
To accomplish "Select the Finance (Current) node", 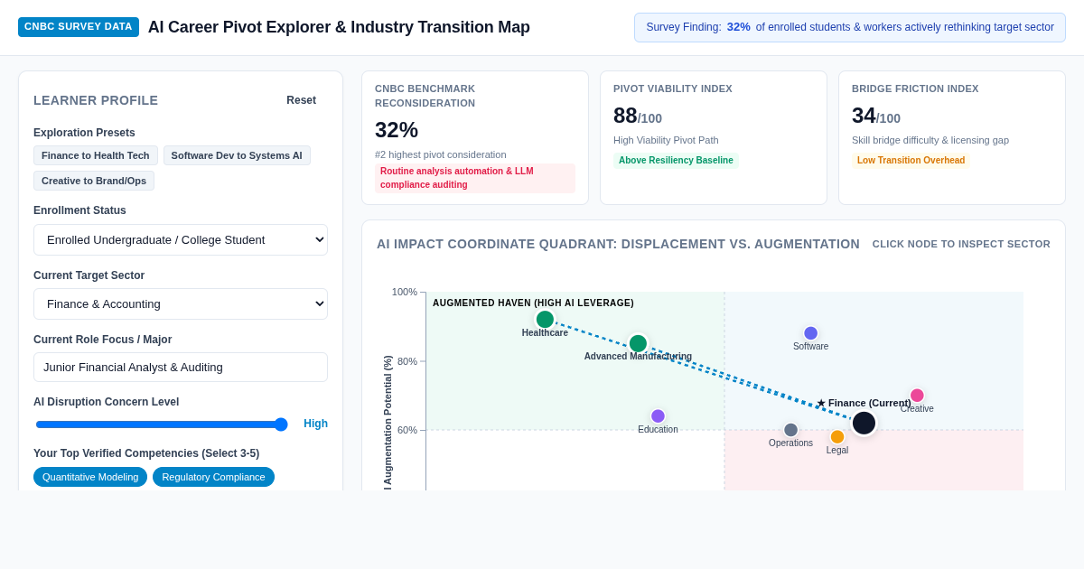I will tap(864, 423).
